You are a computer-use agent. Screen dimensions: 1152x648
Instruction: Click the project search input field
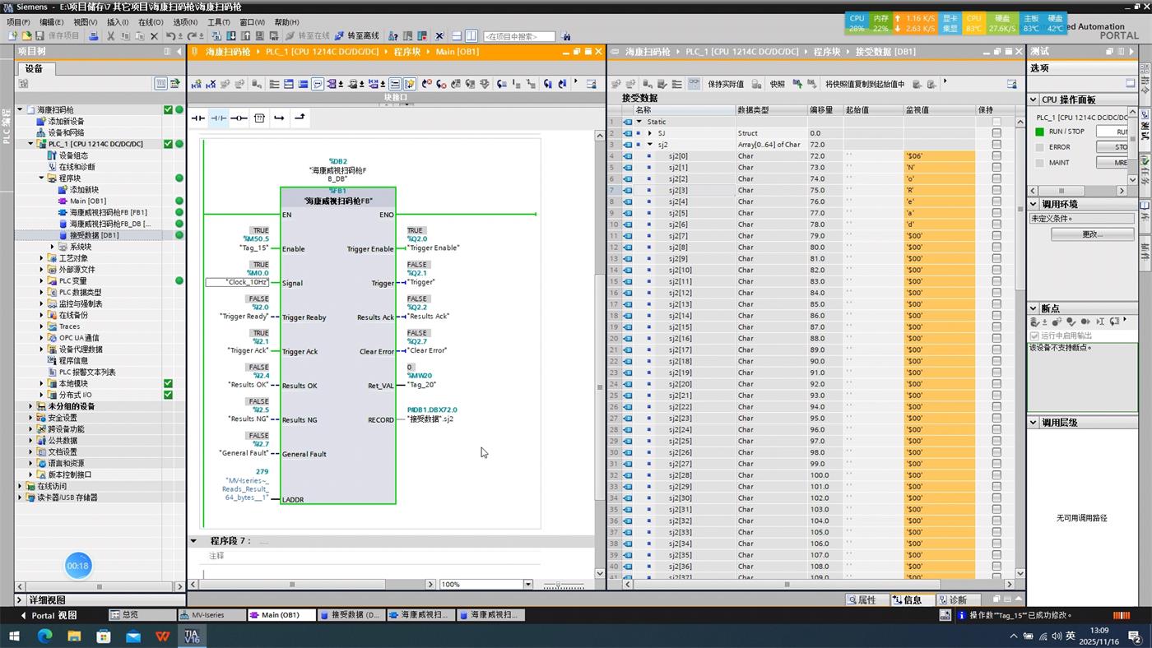click(518, 36)
